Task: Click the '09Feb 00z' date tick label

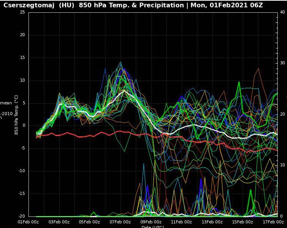Action: click(151, 222)
